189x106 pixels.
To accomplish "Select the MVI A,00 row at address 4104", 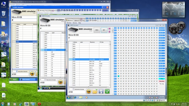I will pyautogui.click(x=89, y=64).
